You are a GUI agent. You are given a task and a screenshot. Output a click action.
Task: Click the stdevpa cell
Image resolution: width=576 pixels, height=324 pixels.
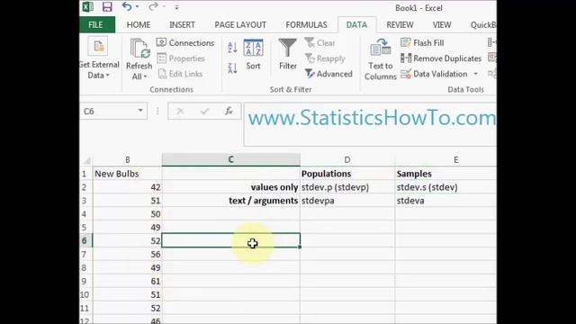347,201
